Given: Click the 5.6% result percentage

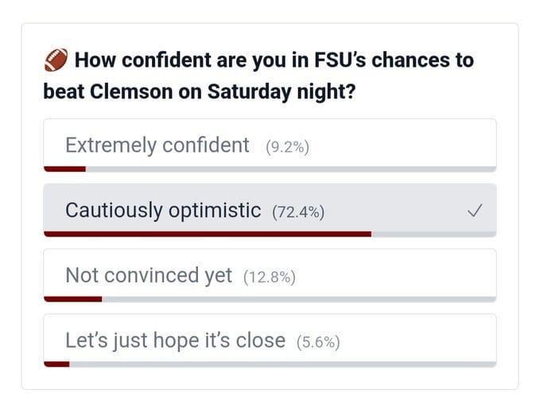Looking at the screenshot, I should click(x=318, y=343).
